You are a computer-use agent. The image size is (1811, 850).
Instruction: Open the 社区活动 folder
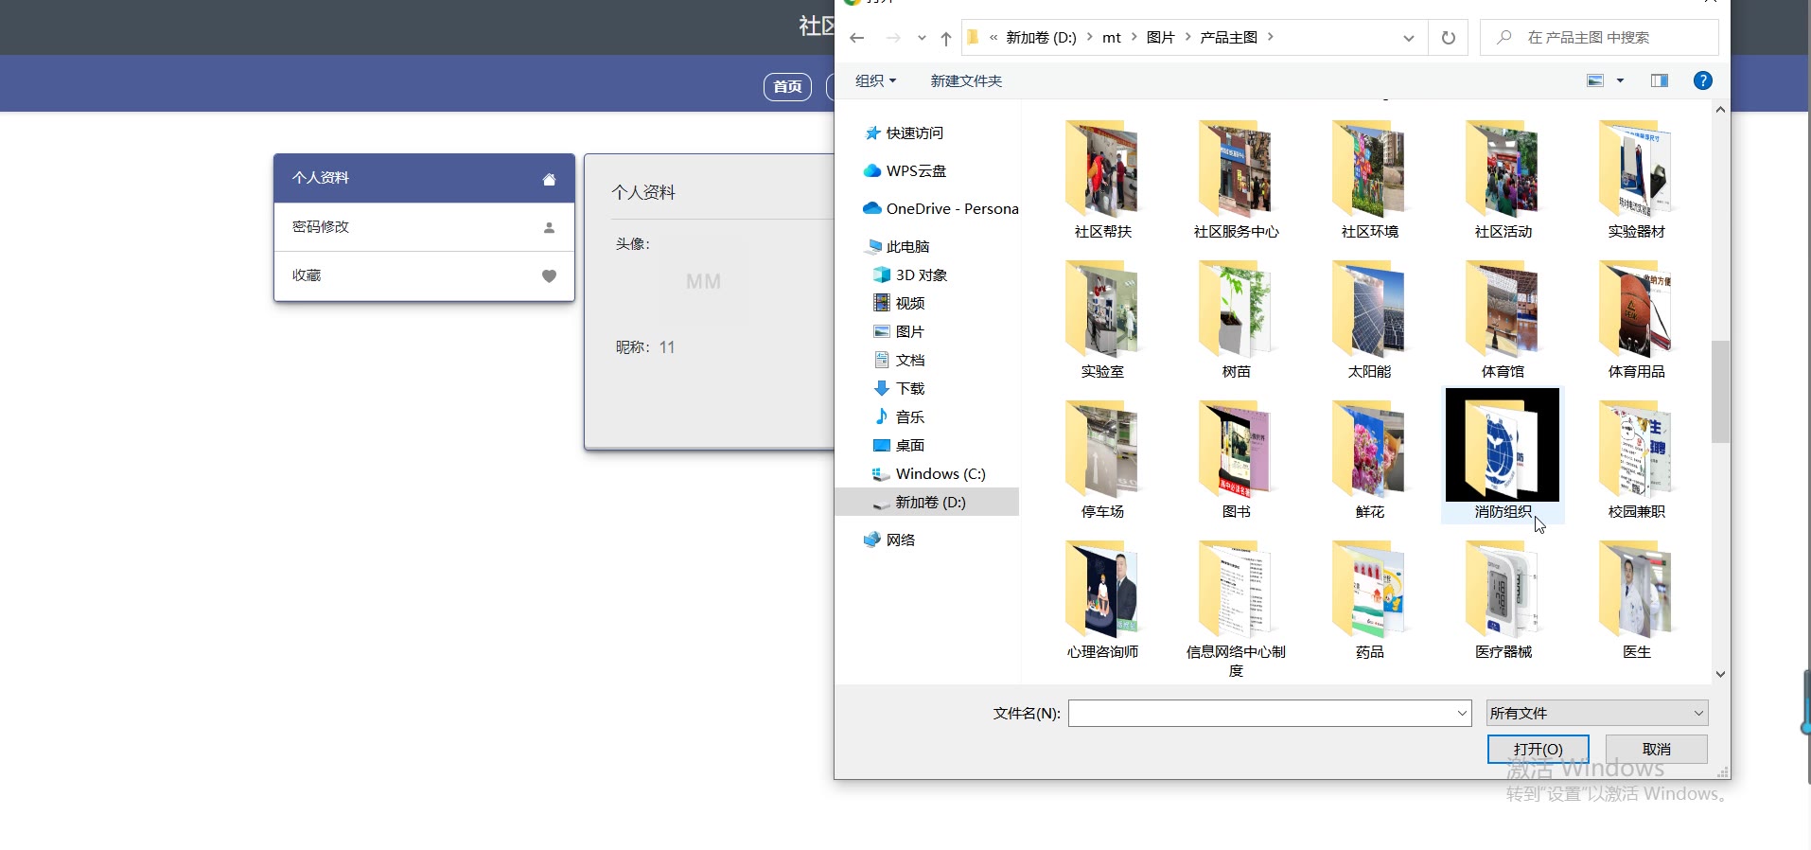coord(1503,180)
